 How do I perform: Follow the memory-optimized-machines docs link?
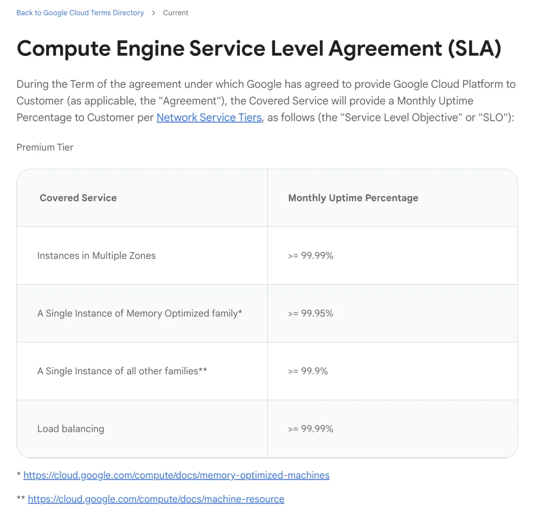coord(176,475)
